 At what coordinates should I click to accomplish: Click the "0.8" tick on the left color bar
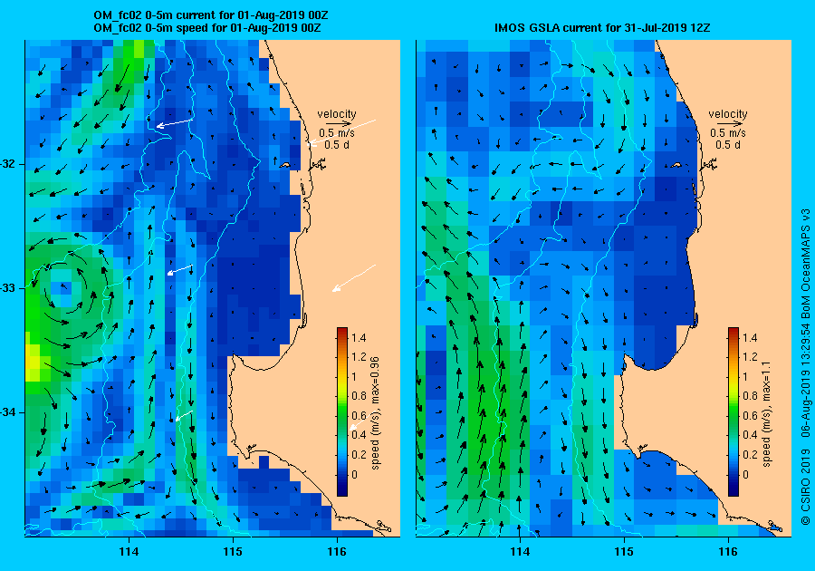click(x=359, y=396)
